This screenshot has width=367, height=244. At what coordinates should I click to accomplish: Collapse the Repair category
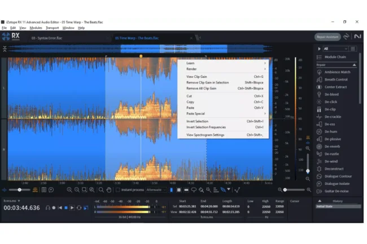pos(354,65)
